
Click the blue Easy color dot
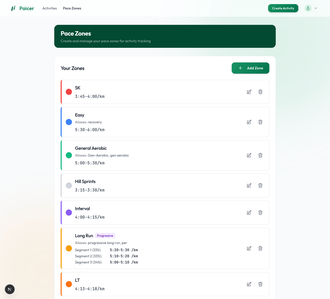(x=69, y=122)
